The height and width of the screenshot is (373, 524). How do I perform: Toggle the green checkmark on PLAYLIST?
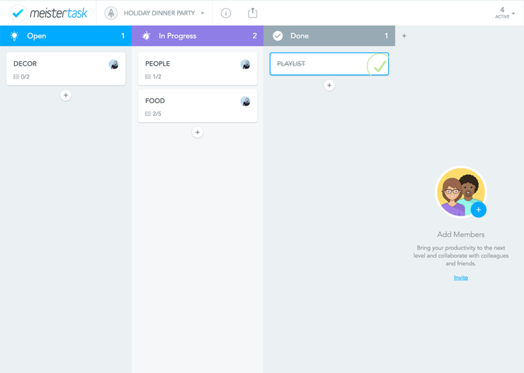click(379, 65)
